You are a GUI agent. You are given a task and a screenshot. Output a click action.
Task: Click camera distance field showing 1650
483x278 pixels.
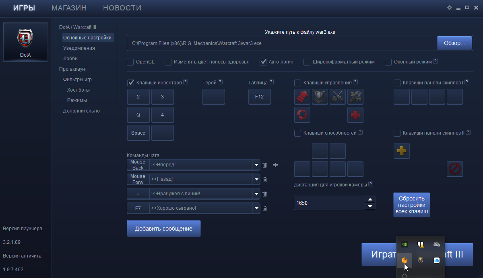pyautogui.click(x=329, y=203)
